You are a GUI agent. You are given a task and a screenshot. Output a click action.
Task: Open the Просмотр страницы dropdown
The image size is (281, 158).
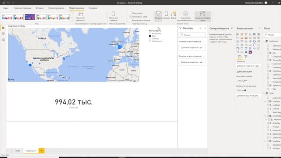coord(80,16)
